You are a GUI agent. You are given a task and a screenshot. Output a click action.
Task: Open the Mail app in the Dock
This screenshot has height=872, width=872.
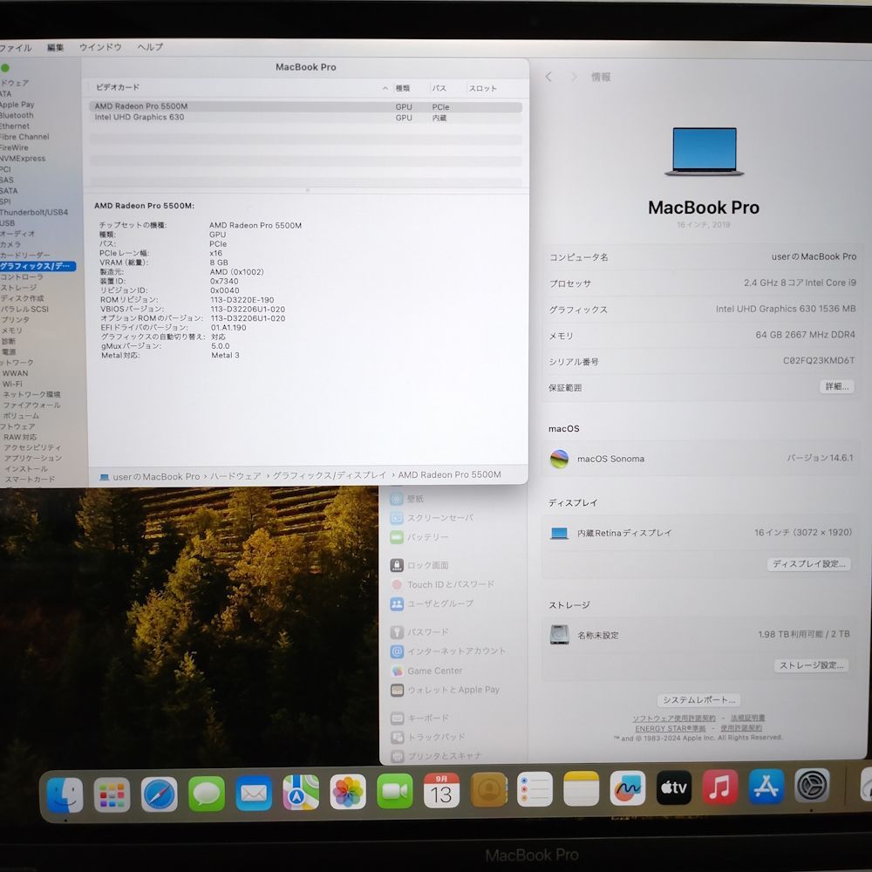[x=254, y=793]
